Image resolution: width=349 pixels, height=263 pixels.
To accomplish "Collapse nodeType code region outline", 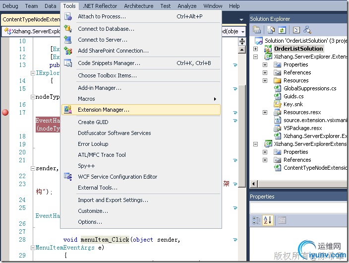I will (33, 97).
